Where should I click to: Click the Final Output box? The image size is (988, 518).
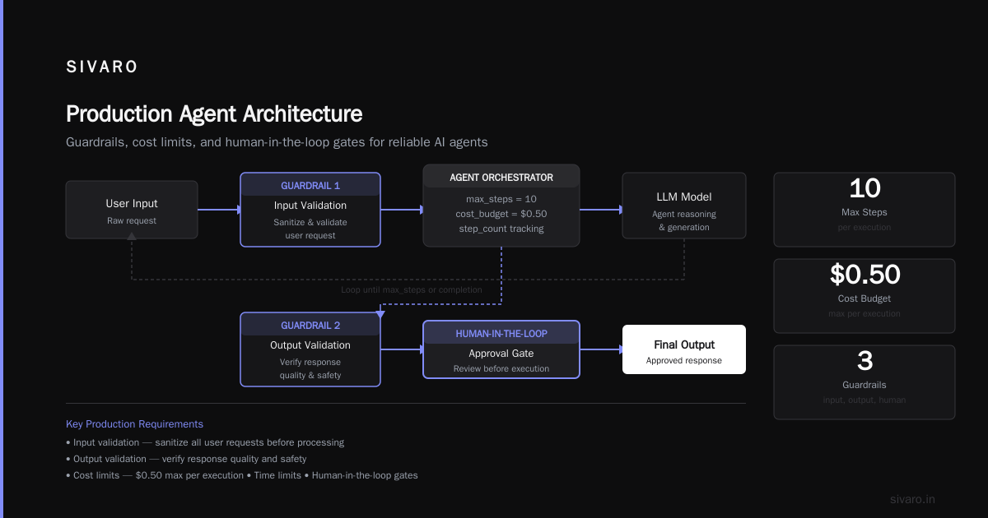[684, 349]
